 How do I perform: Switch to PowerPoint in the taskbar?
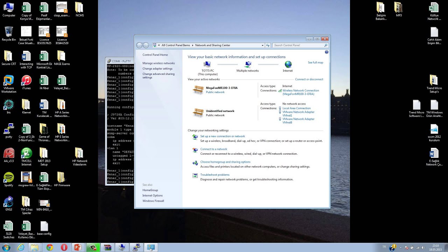click(78, 247)
